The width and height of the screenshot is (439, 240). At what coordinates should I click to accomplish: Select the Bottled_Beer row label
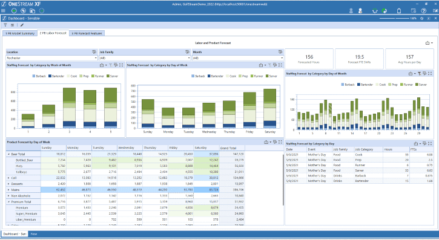point(24,160)
